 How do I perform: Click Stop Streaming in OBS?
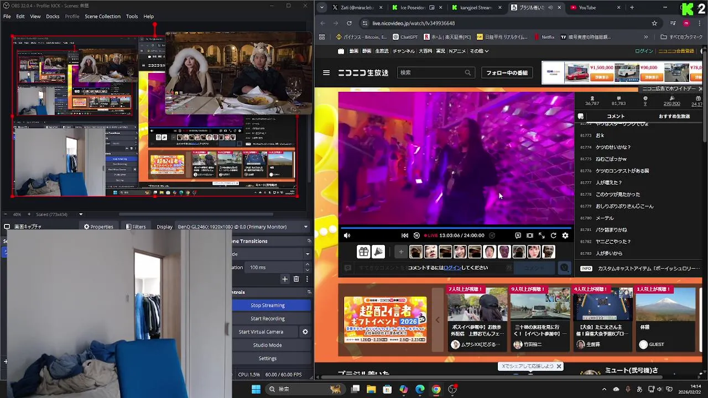point(268,305)
